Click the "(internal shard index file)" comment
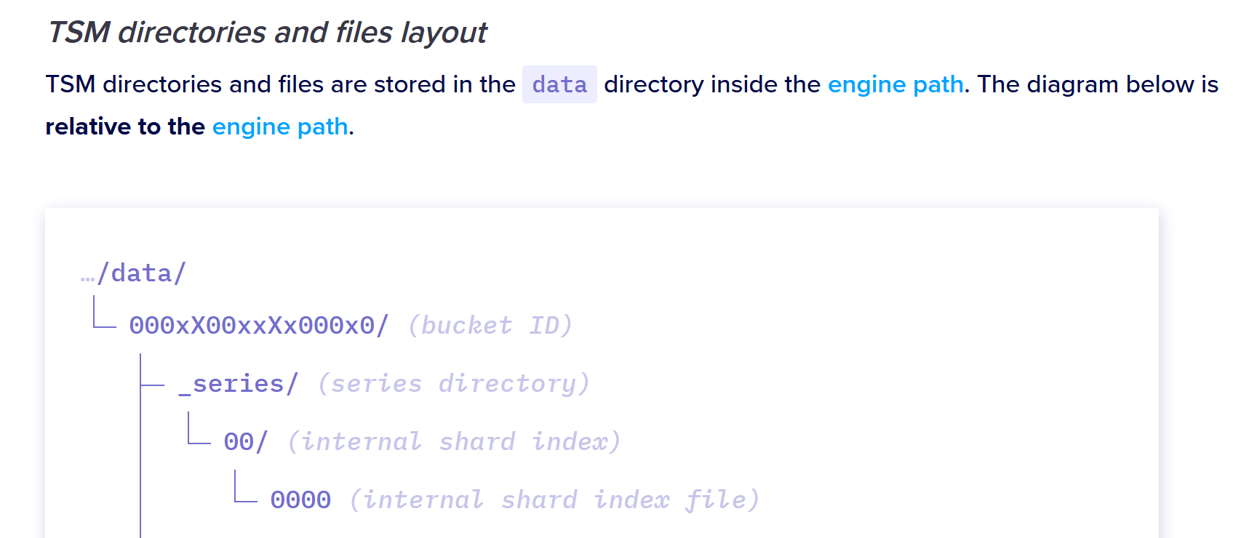Screen dimensions: 1233x538 [x=554, y=499]
